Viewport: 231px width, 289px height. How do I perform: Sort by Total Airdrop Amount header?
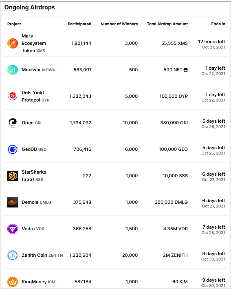[167, 24]
